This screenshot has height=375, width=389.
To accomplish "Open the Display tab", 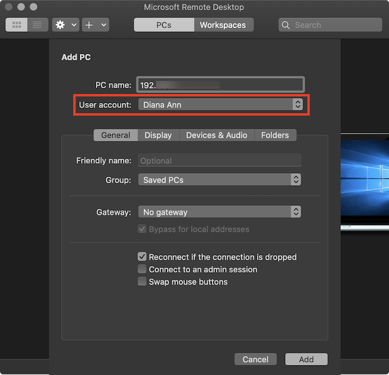I will click(158, 135).
